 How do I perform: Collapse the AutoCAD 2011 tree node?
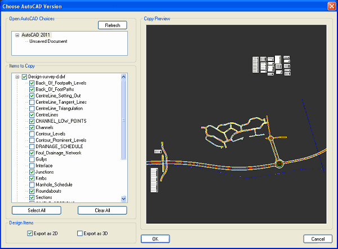pos(17,35)
